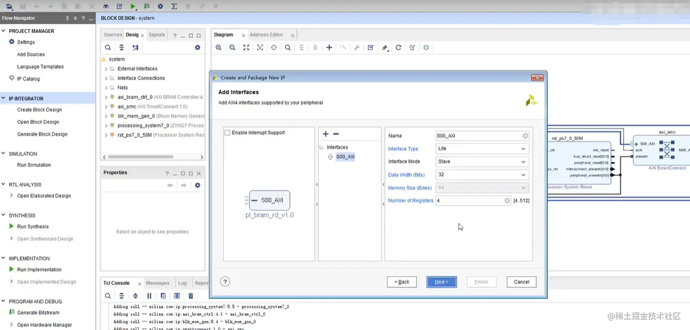Click the help question mark in dialog
The width and height of the screenshot is (690, 330).
[225, 281]
